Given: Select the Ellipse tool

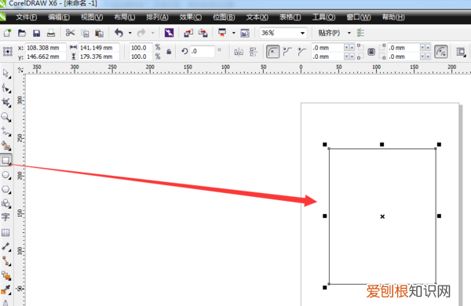Looking at the screenshot, I should [6, 175].
